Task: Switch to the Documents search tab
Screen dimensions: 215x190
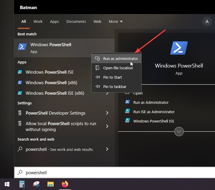Action: click(76, 22)
